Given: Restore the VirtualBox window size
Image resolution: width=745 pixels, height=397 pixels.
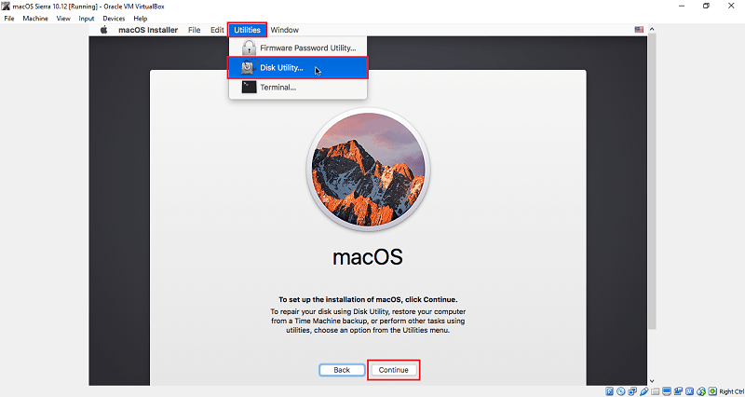Looking at the screenshot, I should pyautogui.click(x=707, y=7).
